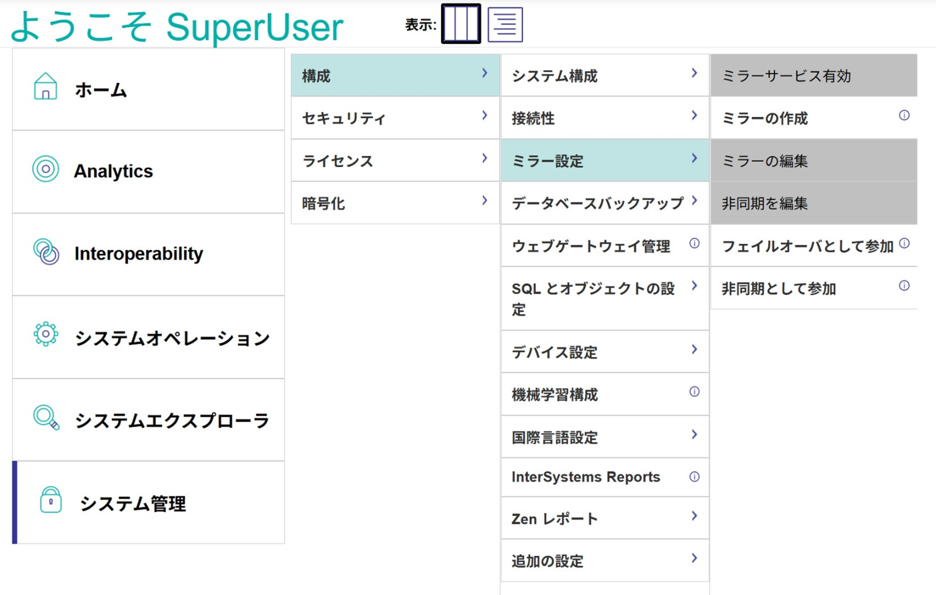Click the System Explorer magnifier icon
This screenshot has width=936, height=595.
(46, 417)
